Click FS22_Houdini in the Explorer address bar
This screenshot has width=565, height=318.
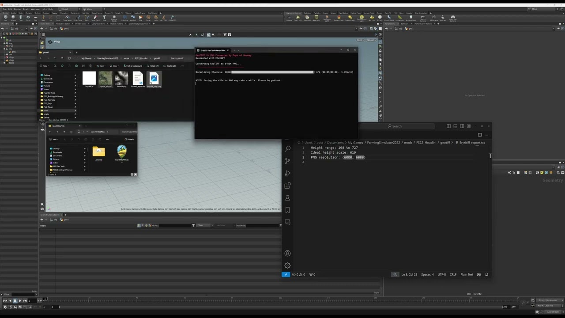(141, 58)
